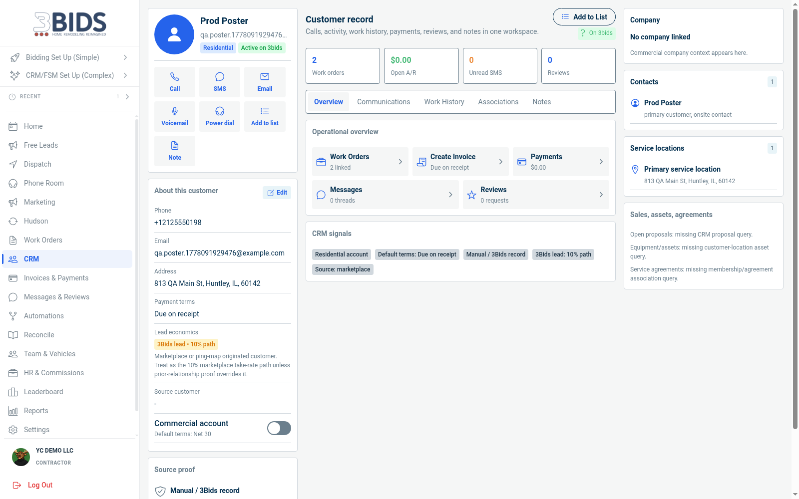This screenshot has height=499, width=799.
Task: Click the 3BIDS logo
Action: pyautogui.click(x=70, y=24)
